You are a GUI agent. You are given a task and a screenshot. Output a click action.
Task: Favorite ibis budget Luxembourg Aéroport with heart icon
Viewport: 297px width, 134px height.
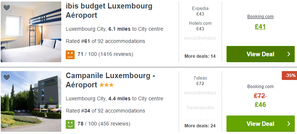pyautogui.click(x=7, y=8)
